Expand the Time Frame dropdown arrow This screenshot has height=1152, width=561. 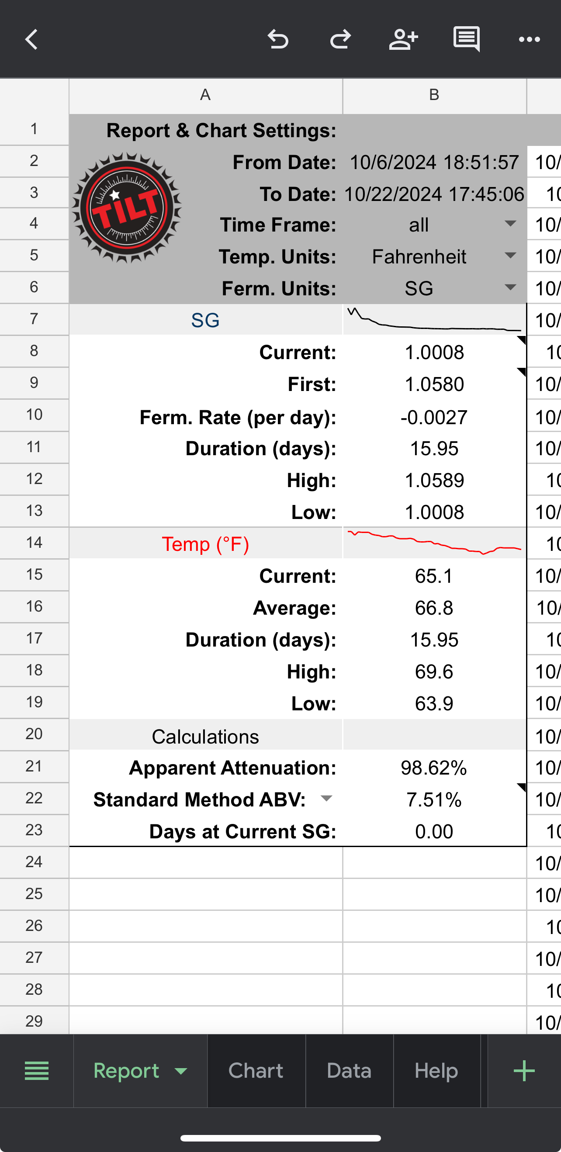[x=510, y=223]
